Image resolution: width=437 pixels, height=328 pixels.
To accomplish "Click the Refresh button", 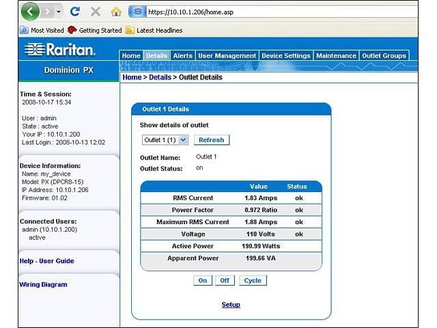I will [x=212, y=140].
